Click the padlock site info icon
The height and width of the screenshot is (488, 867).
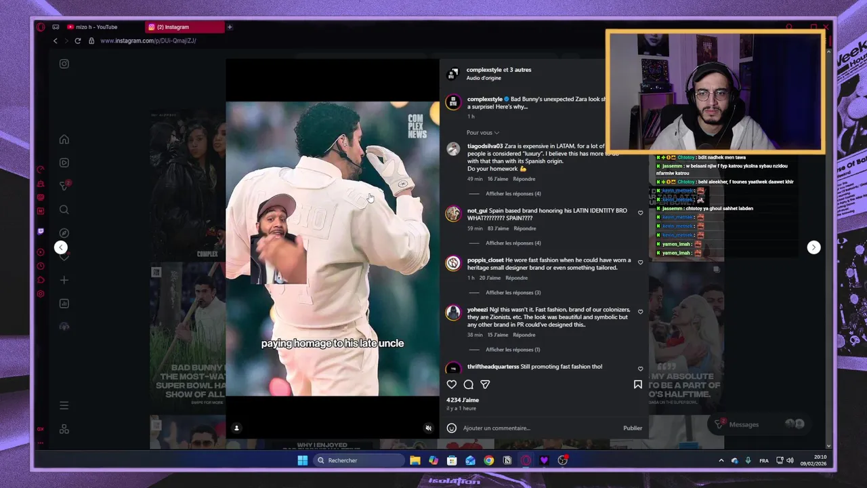tap(91, 41)
